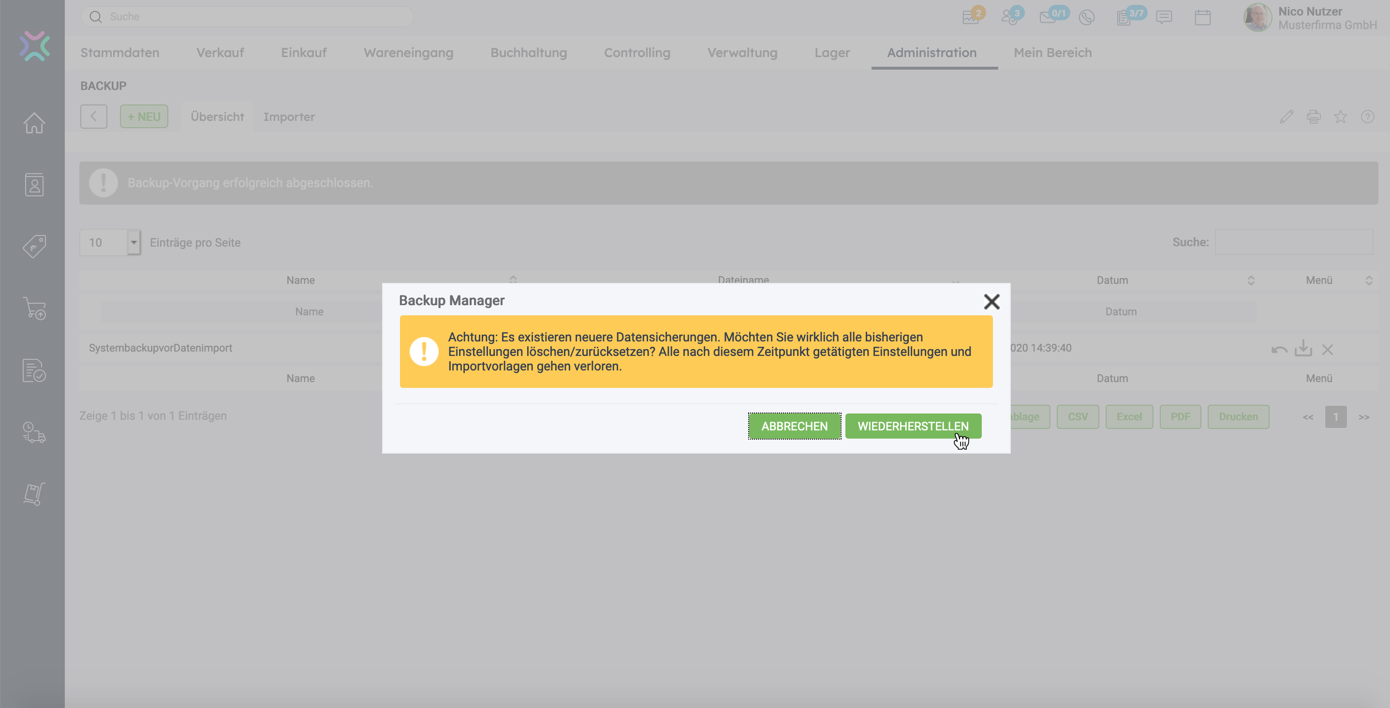Sort table by Datum column arrows
Viewport: 1390px width, 708px height.
(x=1251, y=280)
